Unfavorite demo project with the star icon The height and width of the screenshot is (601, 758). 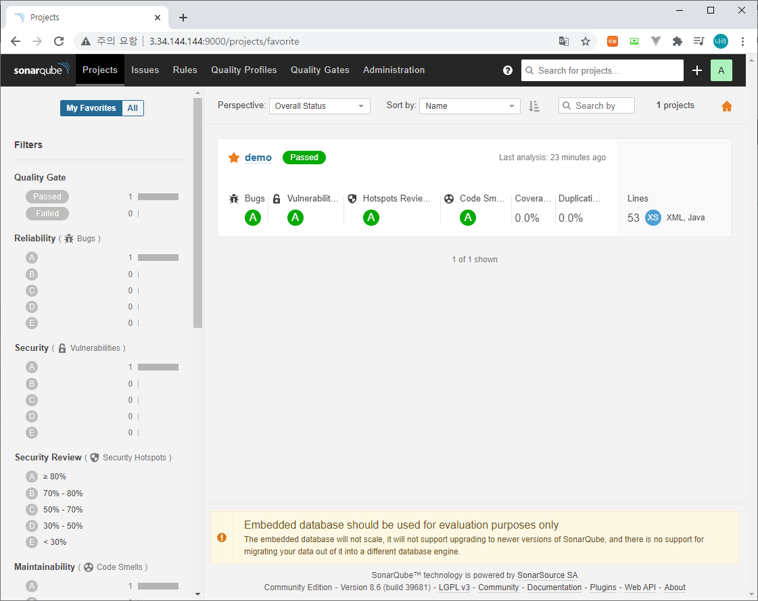pyautogui.click(x=234, y=157)
